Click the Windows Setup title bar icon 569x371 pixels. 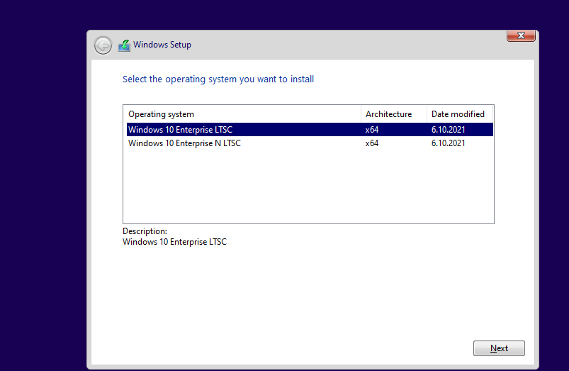click(124, 45)
